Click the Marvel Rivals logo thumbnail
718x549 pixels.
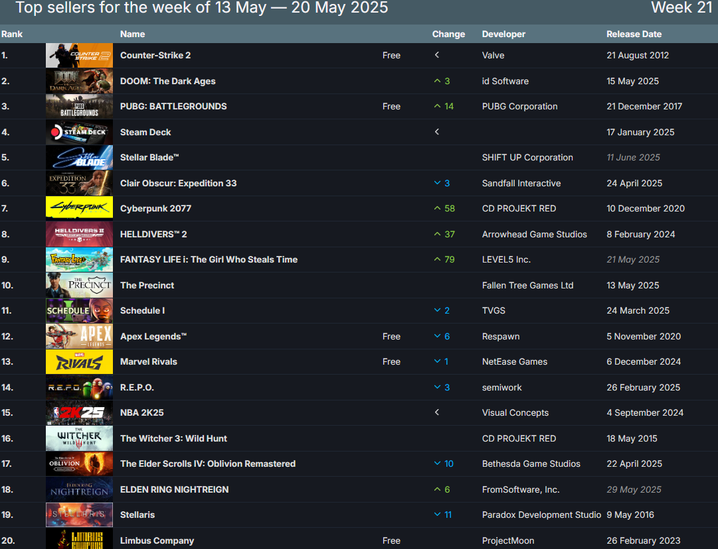(79, 361)
